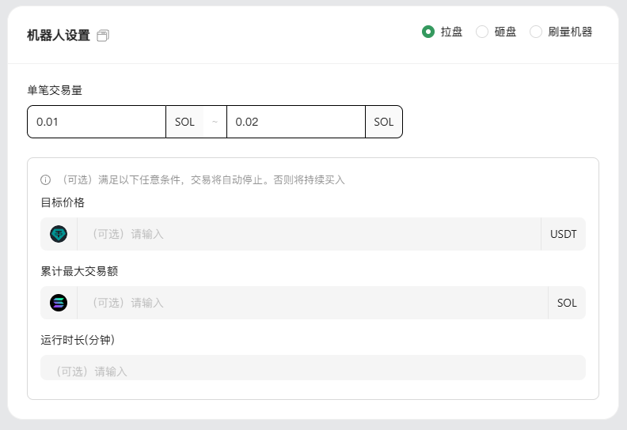Click the Solana coin icon

click(x=59, y=303)
